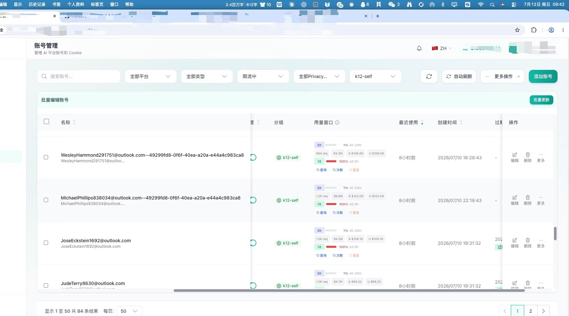Viewport: 569px width, 316px height.
Task: Open the 全部平台 platform dropdown
Action: tap(151, 76)
